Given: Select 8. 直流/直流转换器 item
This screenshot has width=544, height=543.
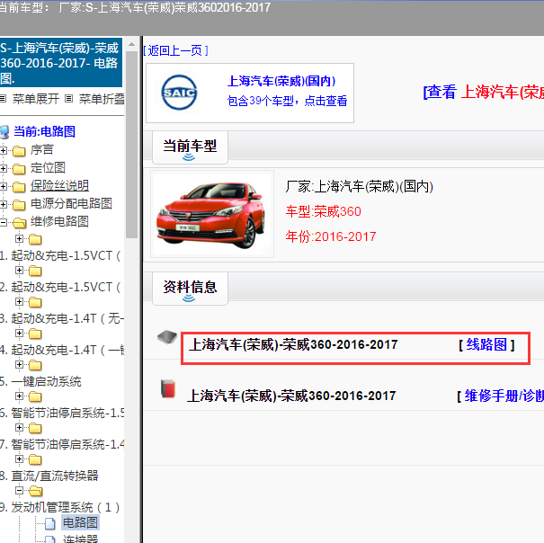Looking at the screenshot, I should pos(49,476).
